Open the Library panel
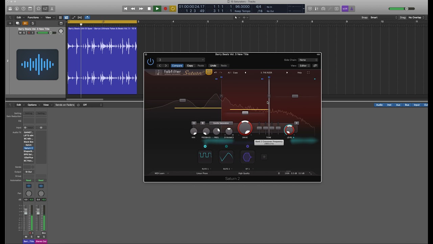 10,9
